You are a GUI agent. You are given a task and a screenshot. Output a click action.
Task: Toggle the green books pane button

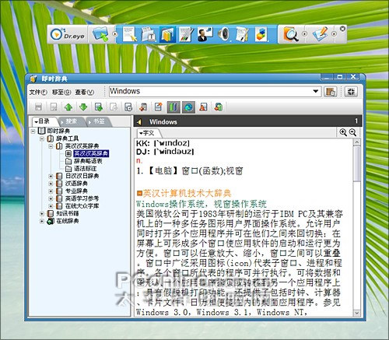coord(173,107)
